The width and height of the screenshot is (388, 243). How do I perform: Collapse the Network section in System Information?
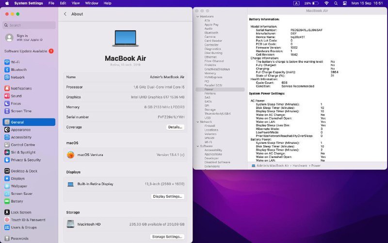[x=198, y=122]
